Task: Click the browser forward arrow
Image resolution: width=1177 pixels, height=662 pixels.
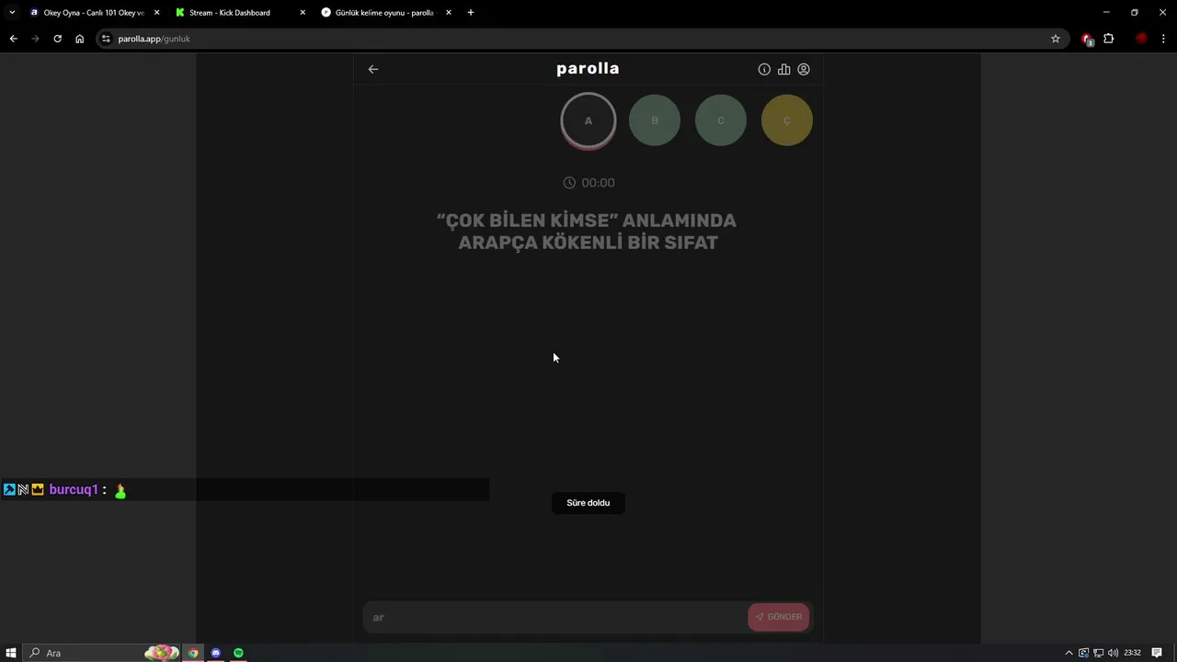Action: 35,39
